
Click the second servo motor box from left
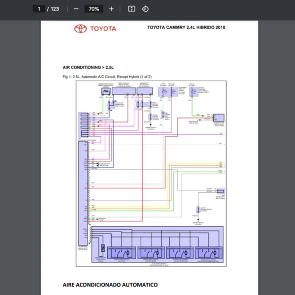(x=151, y=253)
